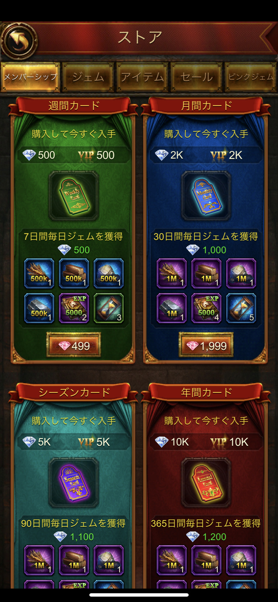Buy the monthly card for 1,999
This screenshot has height=602, width=278.
coord(206,346)
